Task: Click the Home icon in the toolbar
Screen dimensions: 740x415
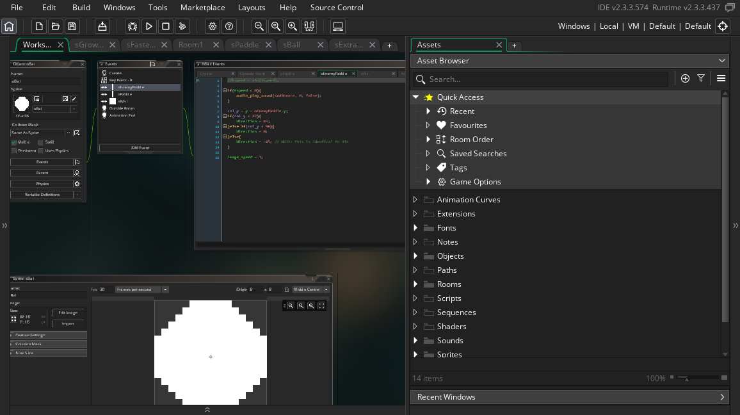Action: click(x=9, y=26)
